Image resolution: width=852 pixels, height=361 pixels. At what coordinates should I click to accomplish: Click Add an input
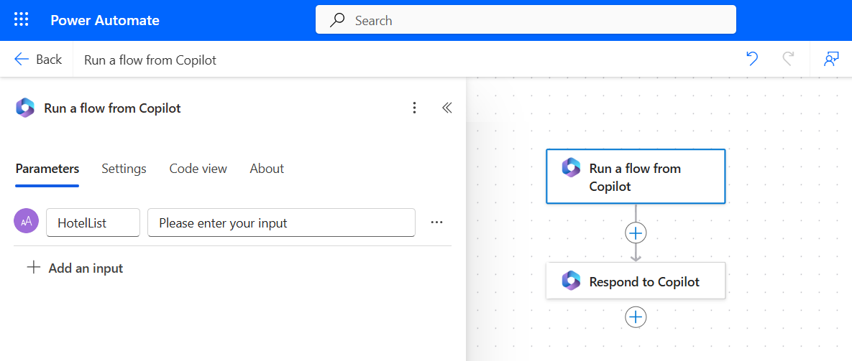[x=75, y=268]
